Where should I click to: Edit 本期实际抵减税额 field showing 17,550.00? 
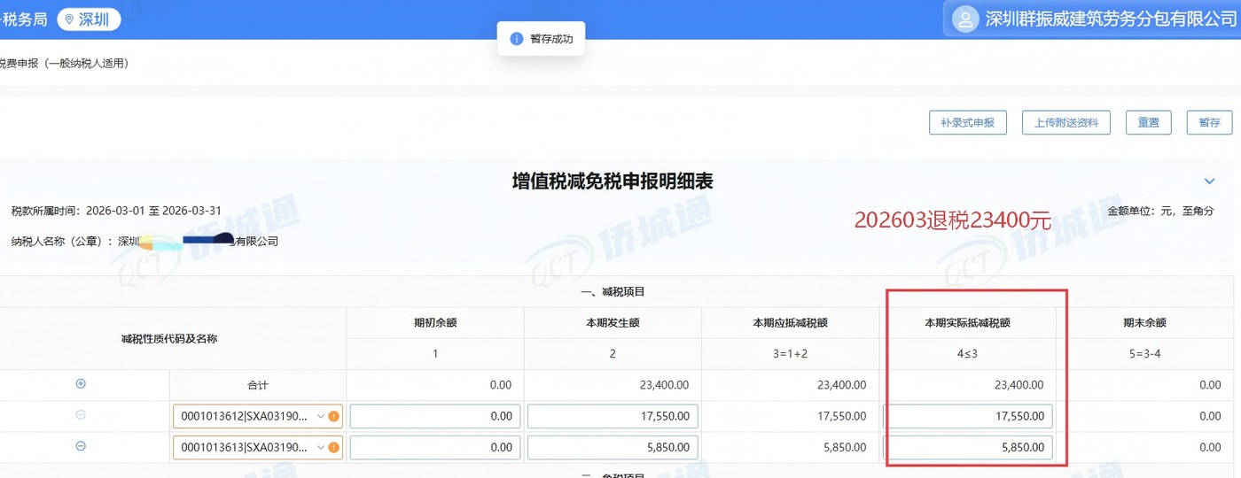point(968,416)
